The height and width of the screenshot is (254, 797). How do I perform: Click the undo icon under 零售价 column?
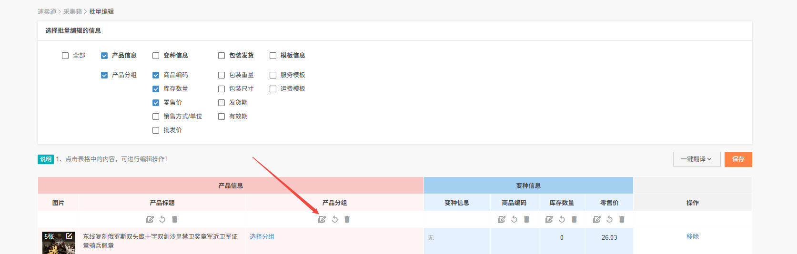(609, 219)
